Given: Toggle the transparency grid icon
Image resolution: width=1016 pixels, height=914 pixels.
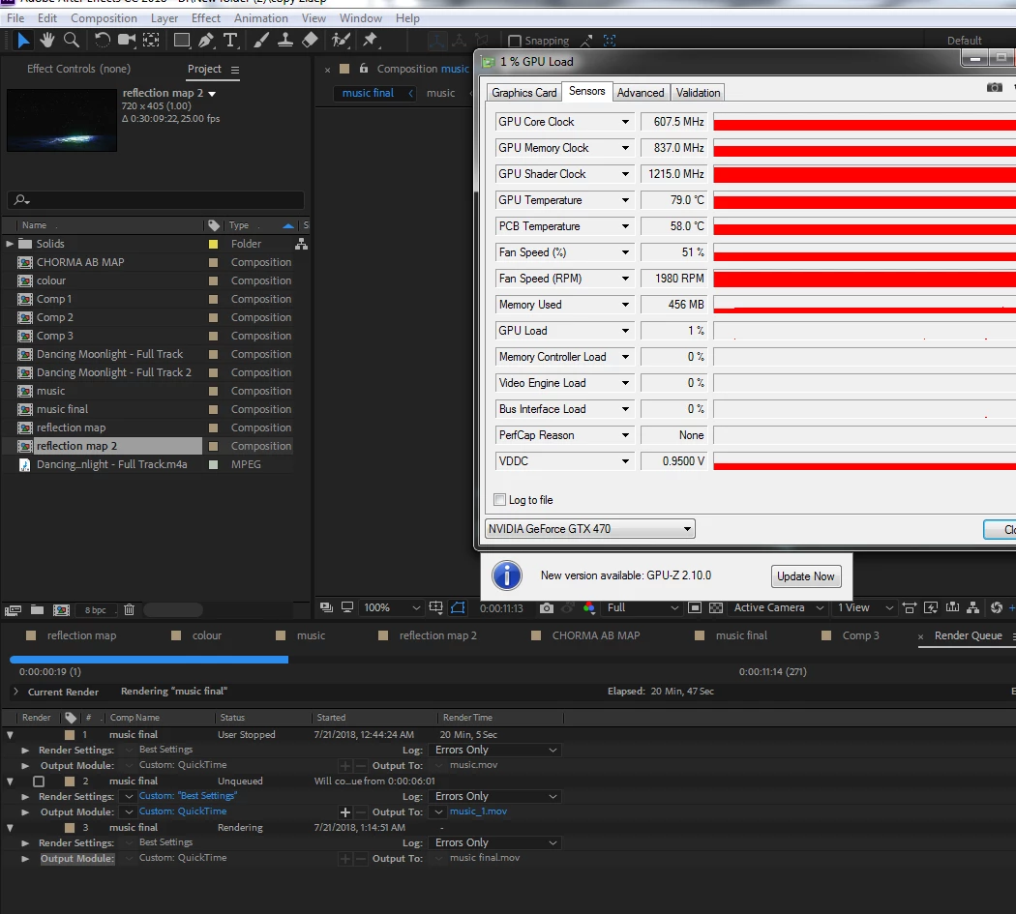Looking at the screenshot, I should tap(716, 607).
